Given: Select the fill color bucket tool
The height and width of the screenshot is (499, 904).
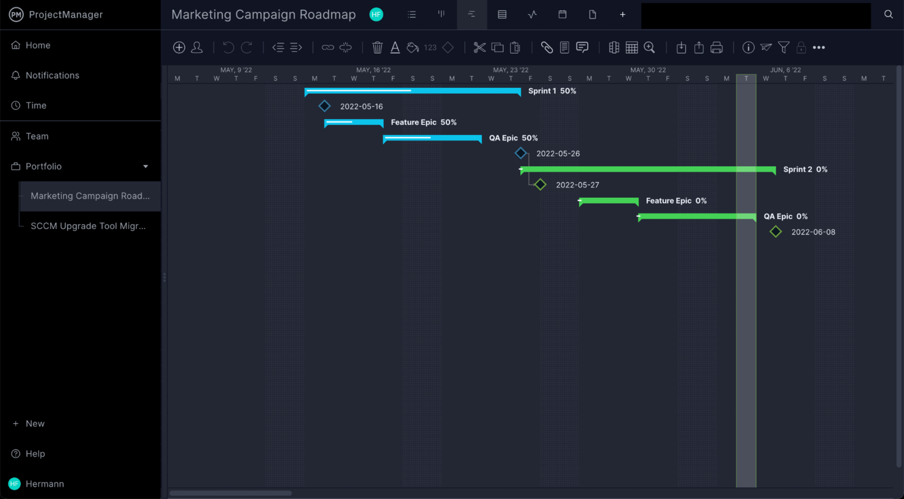Looking at the screenshot, I should coord(413,47).
